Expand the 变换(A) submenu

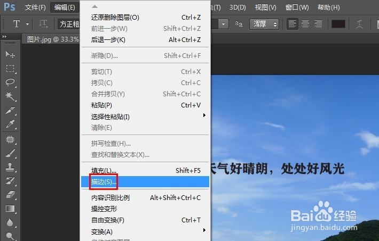coord(145,231)
